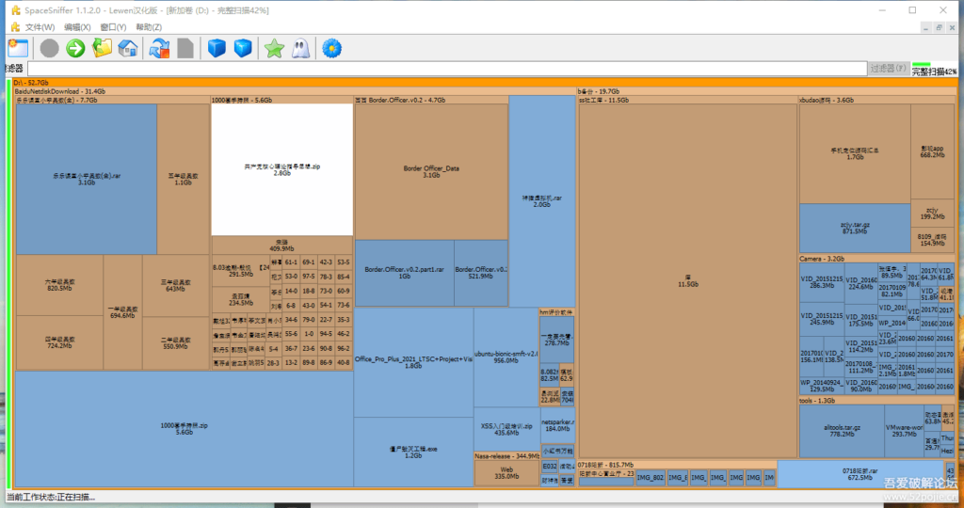Click the New view window icon
This screenshot has width=964, height=508.
pyautogui.click(x=18, y=47)
